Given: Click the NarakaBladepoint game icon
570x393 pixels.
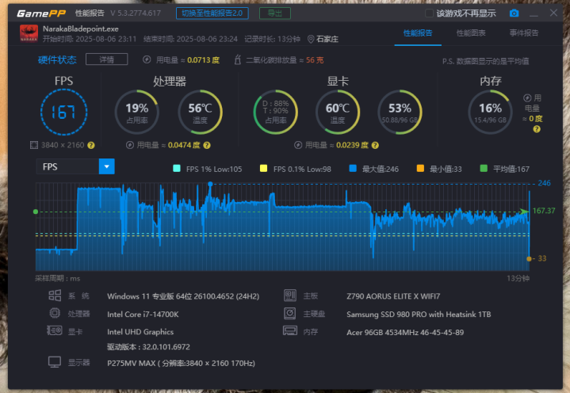Looking at the screenshot, I should [x=29, y=33].
